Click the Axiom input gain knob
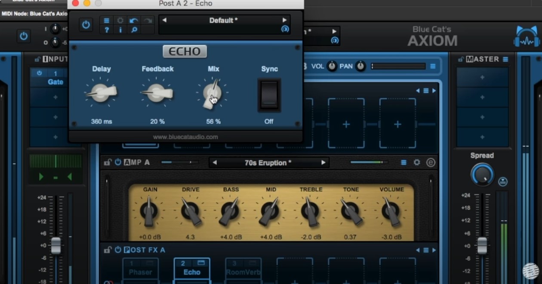Image resolution: width=542 pixels, height=284 pixels. pyautogui.click(x=55, y=29)
